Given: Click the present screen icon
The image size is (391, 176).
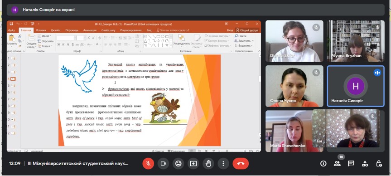Looking at the screenshot, I should (193, 163).
